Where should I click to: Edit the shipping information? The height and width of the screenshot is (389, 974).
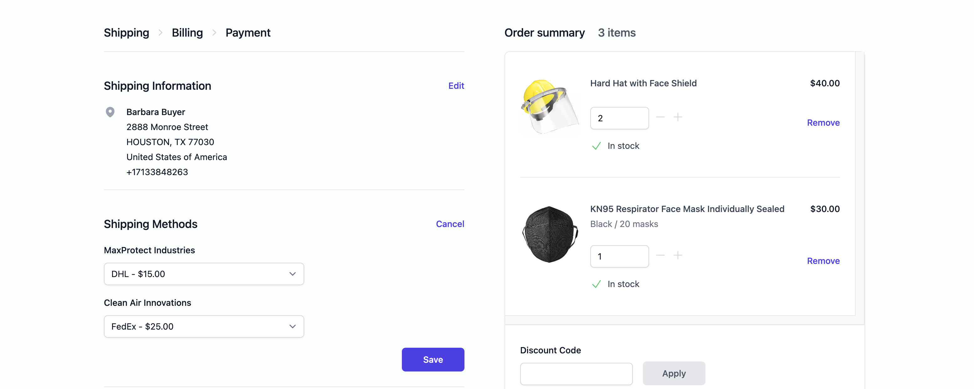pos(456,86)
